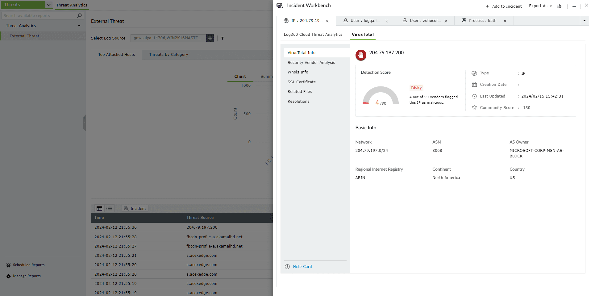This screenshot has width=591, height=296.
Task: Close the IP 204.79.19... tab
Action: point(327,21)
